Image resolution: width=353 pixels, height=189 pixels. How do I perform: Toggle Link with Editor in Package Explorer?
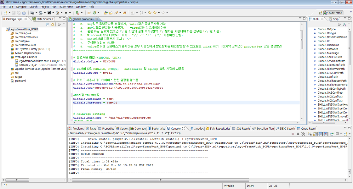(x=53, y=24)
